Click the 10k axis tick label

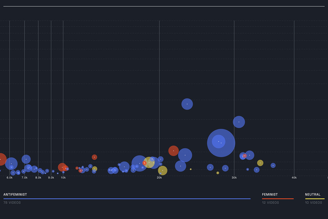[x=63, y=178]
